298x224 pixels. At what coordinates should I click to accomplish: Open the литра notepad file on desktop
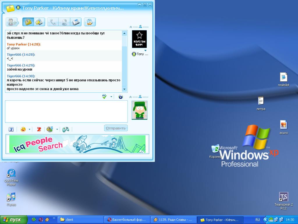coord(261,104)
